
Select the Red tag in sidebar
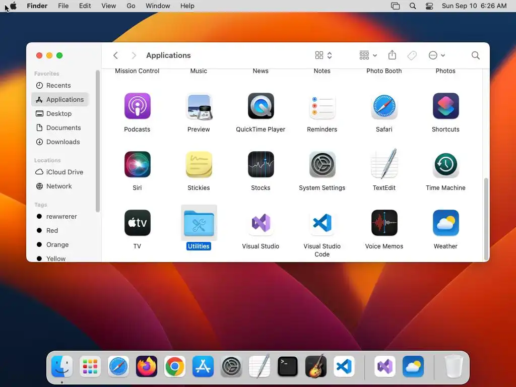60,231
